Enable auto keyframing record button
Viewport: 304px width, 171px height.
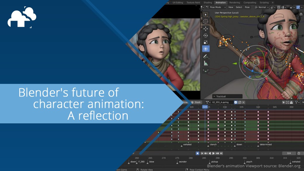click(x=197, y=153)
